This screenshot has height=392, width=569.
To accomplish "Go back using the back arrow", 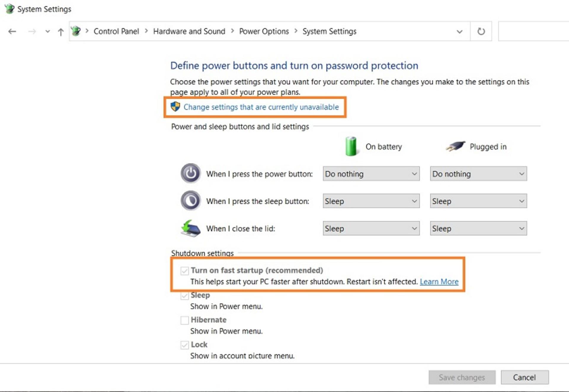I will point(12,31).
